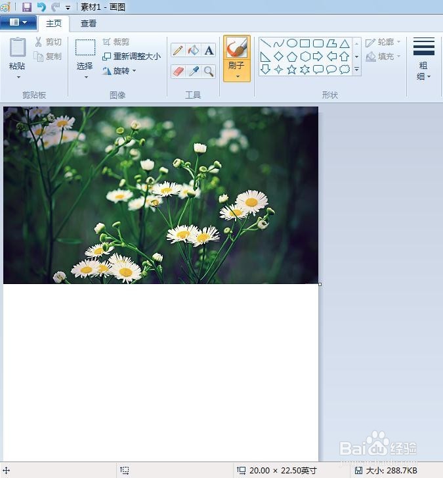Viewport: 443px width, 478px height.
Task: Choose the Line shape
Action: point(265,43)
